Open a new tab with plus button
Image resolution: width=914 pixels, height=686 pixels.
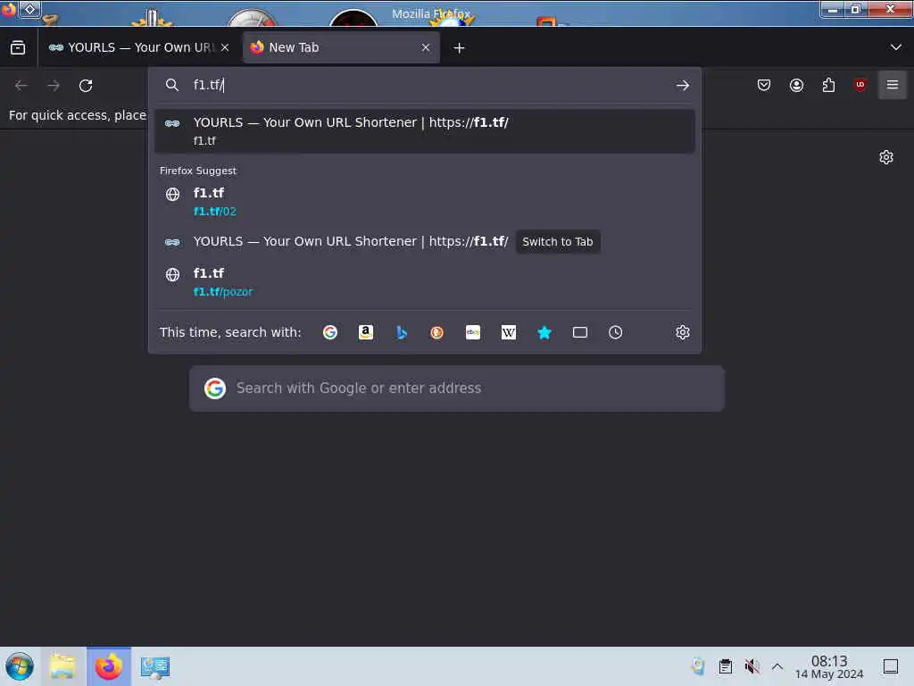point(460,48)
